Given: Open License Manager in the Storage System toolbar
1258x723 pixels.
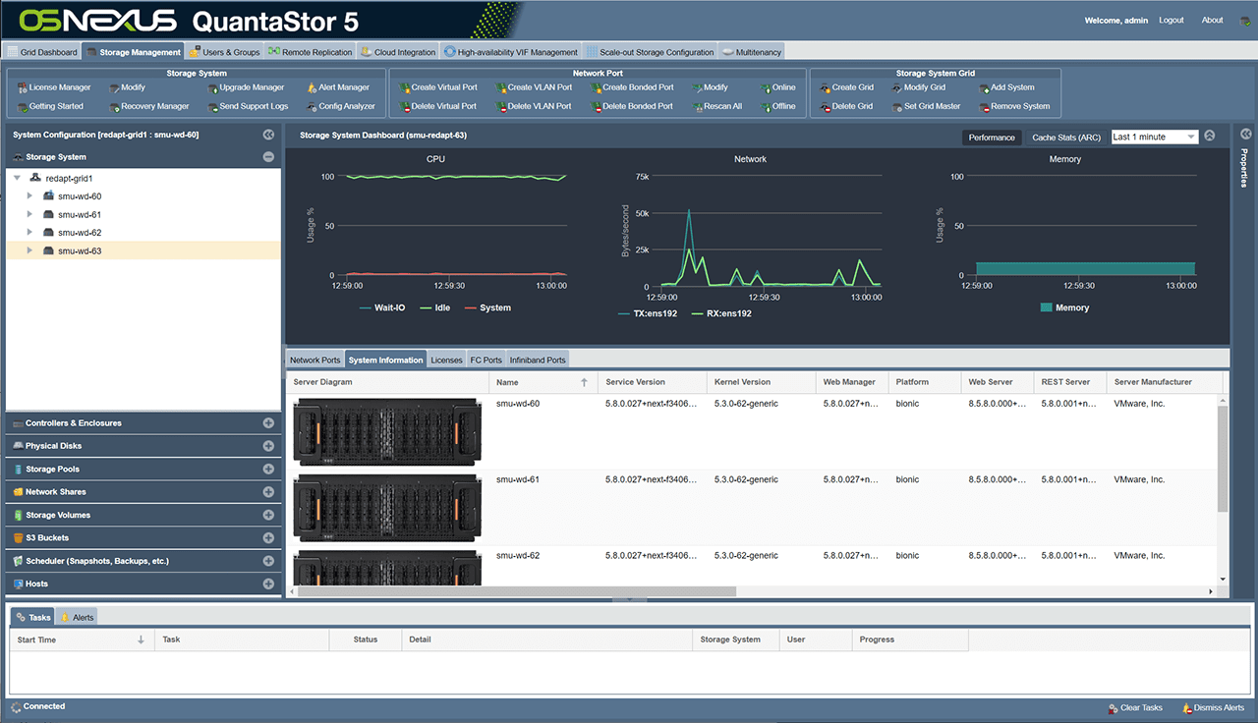Looking at the screenshot, I should tap(54, 87).
